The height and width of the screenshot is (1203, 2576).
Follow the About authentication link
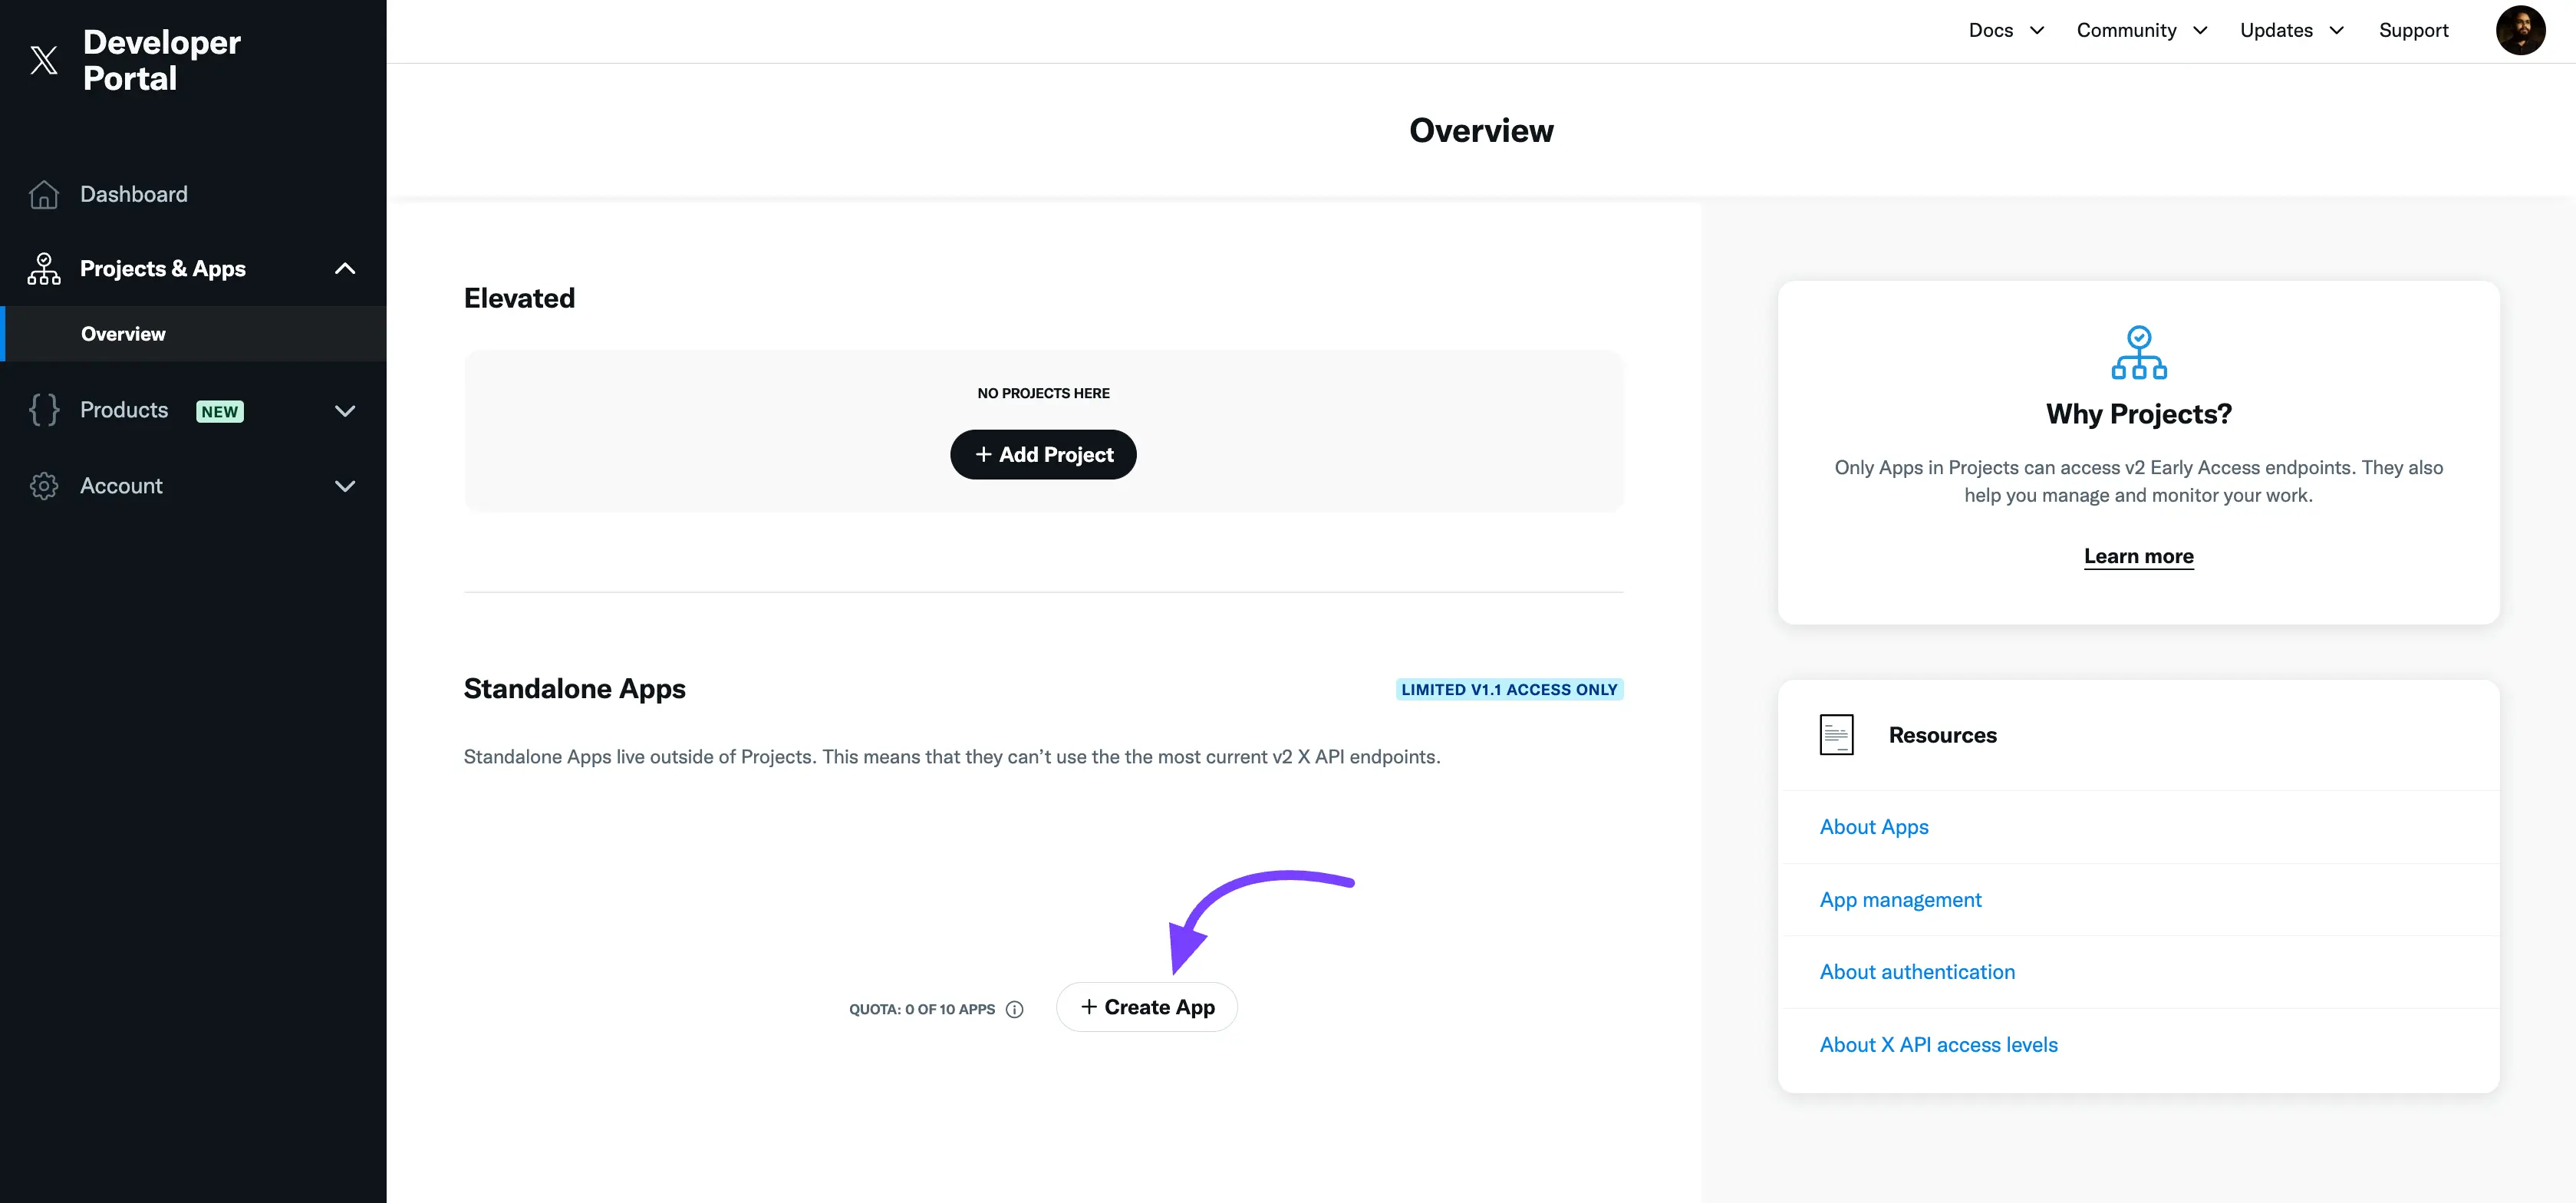(1917, 972)
